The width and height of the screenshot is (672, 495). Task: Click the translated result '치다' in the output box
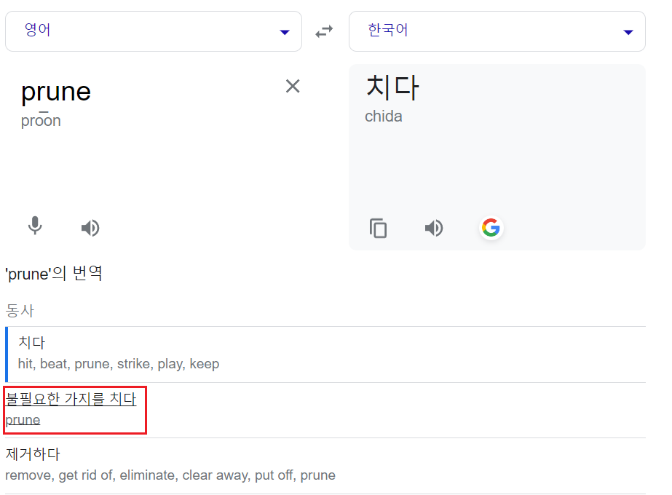point(392,87)
